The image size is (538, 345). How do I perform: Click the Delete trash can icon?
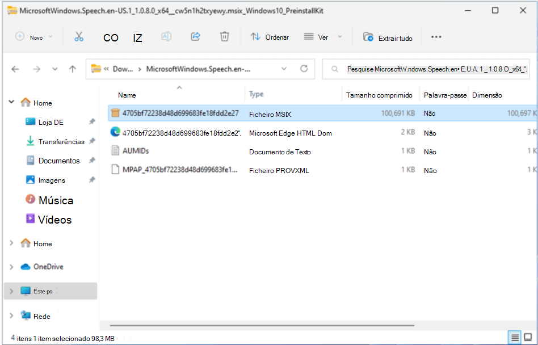tap(224, 36)
